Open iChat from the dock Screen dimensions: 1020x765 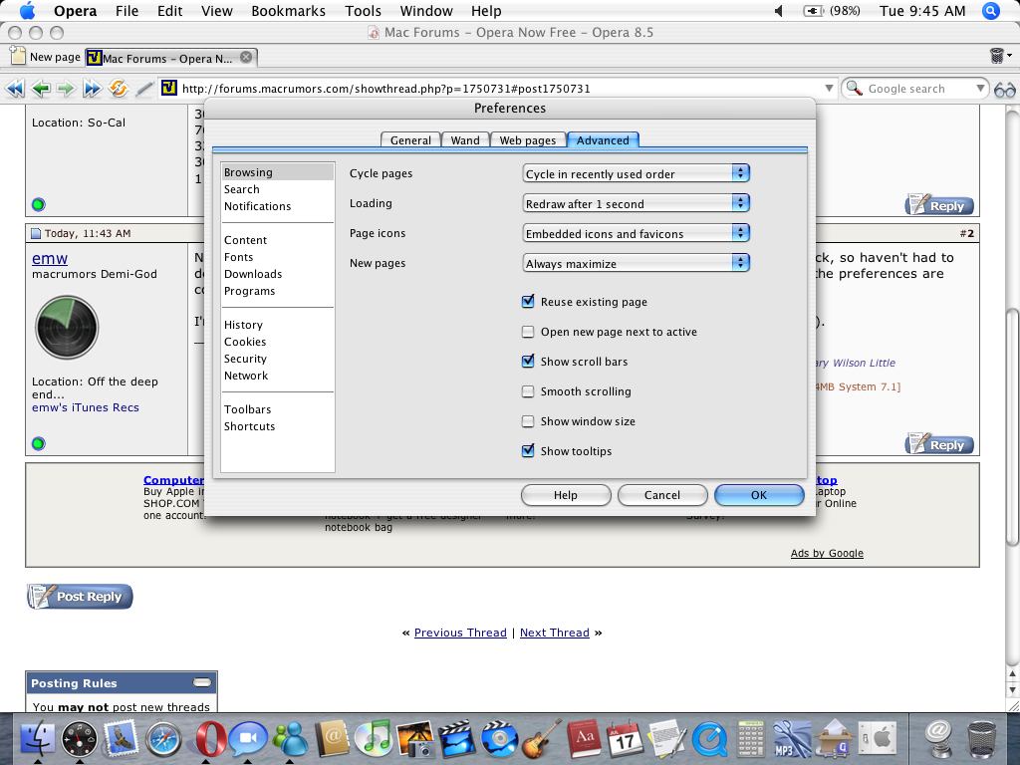[x=248, y=739]
